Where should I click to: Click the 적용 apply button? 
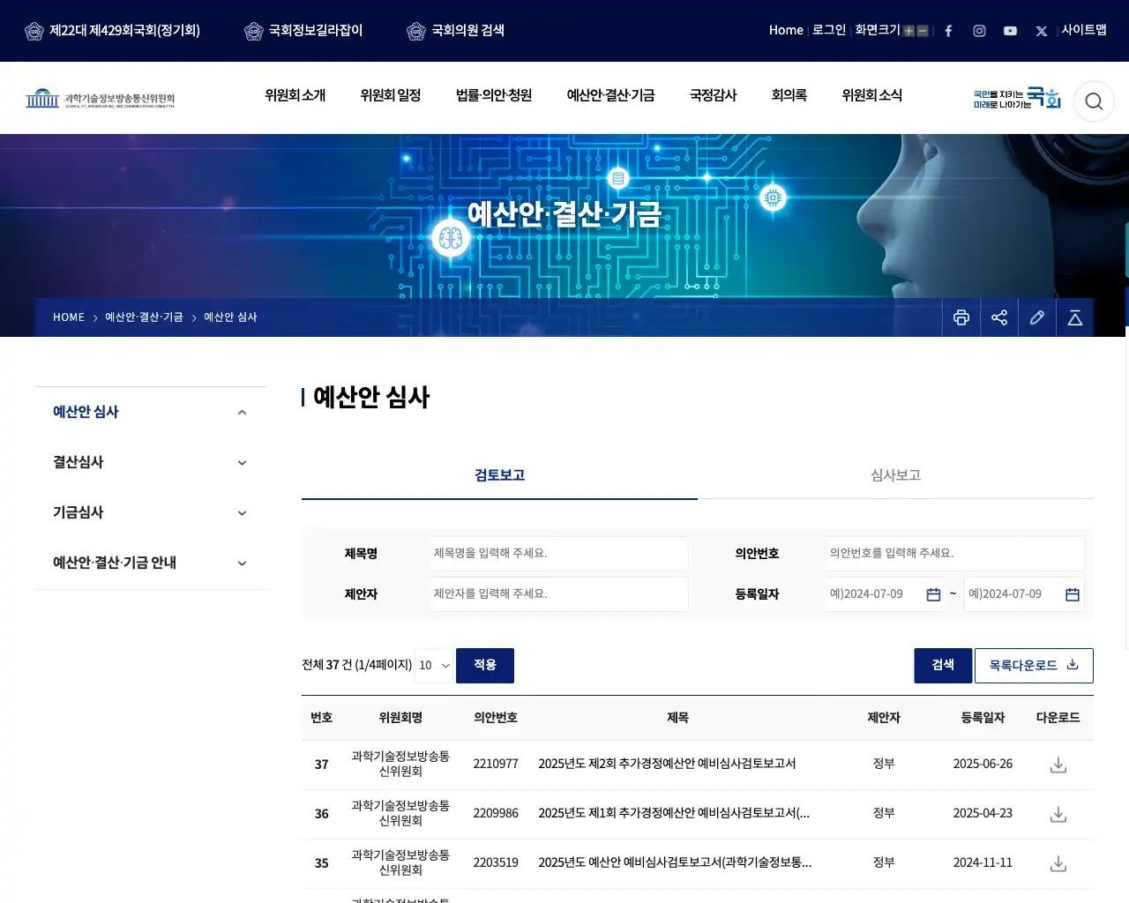point(485,665)
